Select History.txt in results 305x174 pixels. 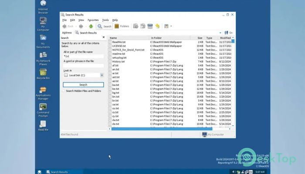[x=118, y=62]
